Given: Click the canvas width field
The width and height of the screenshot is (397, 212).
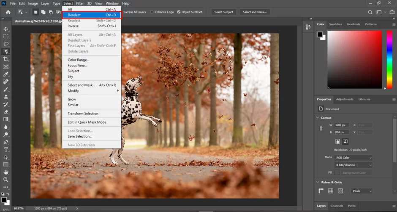Looking at the screenshot, I should coord(342,125).
